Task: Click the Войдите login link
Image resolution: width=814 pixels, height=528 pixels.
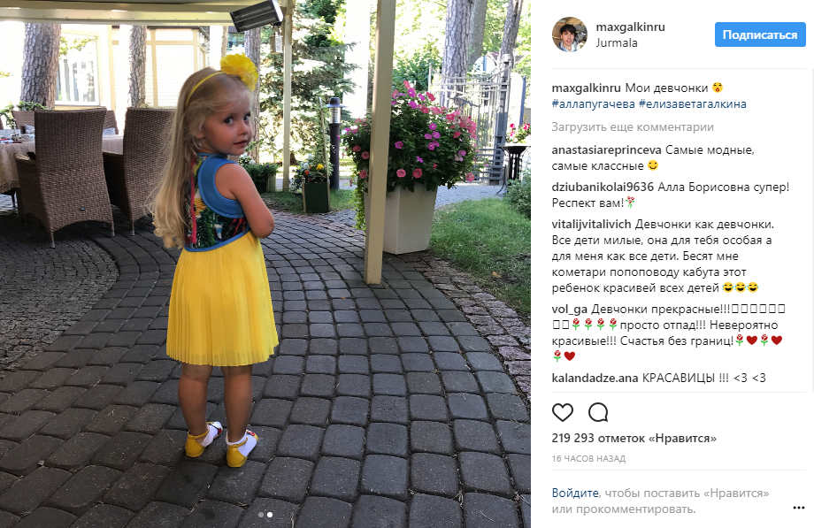Action: tap(575, 493)
